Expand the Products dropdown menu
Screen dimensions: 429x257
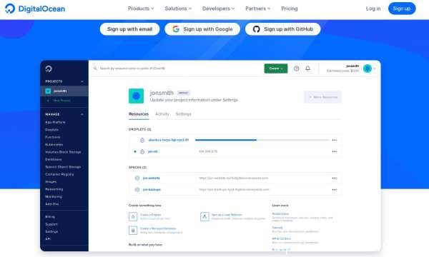pos(141,9)
